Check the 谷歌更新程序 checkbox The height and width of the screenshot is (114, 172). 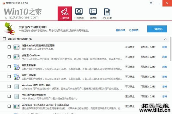tap(9, 67)
